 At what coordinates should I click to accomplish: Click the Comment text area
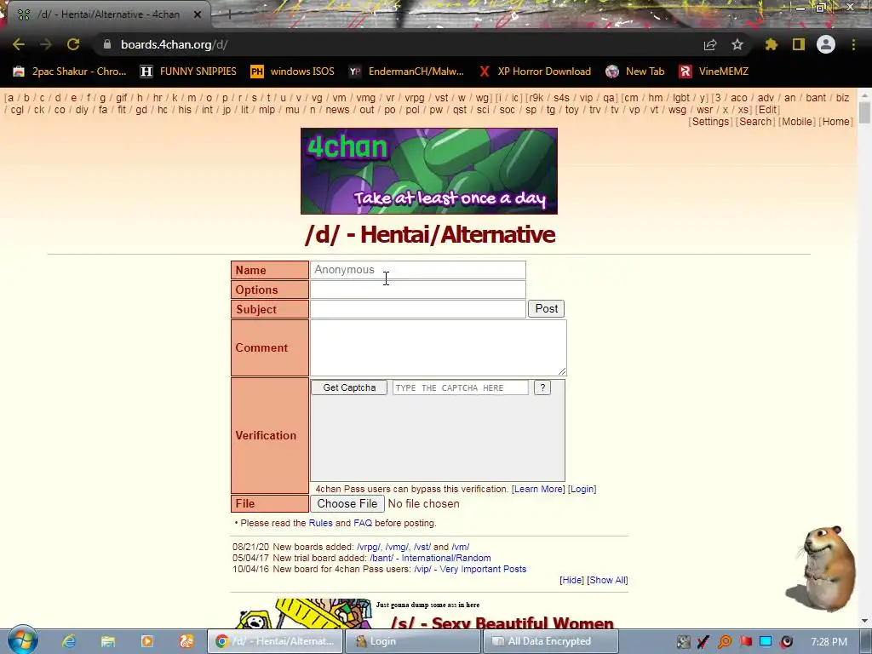coord(439,347)
